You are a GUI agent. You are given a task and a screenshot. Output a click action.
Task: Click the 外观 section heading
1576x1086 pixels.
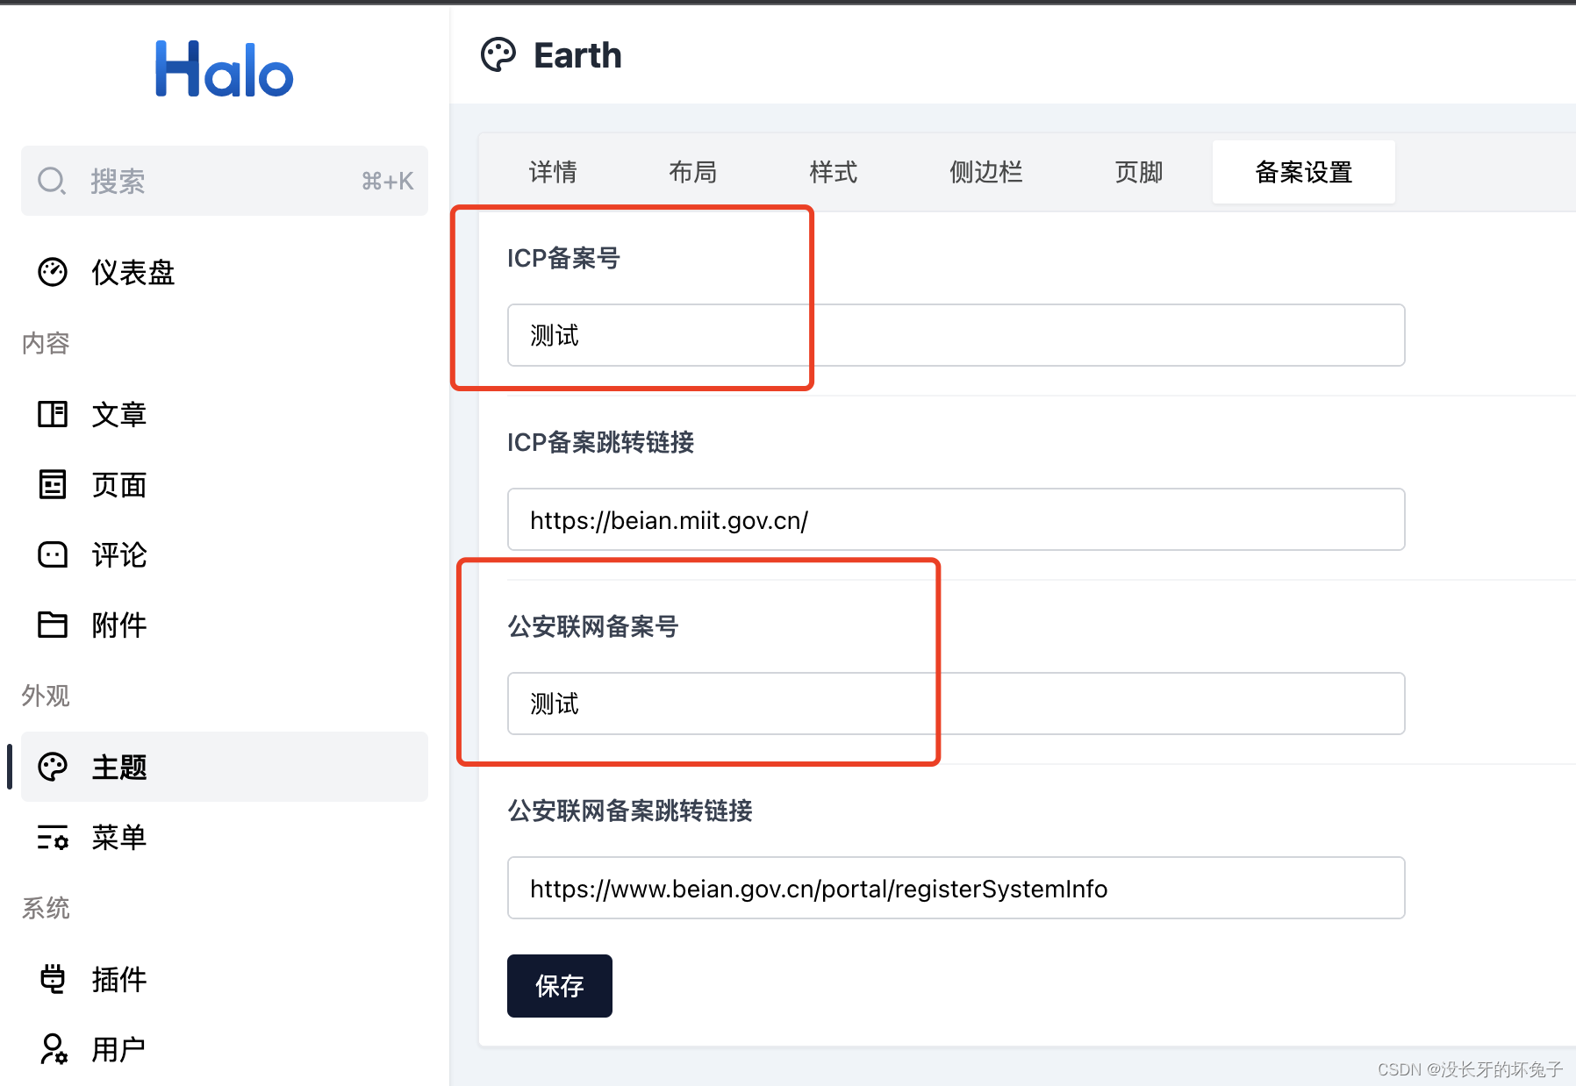tap(46, 696)
